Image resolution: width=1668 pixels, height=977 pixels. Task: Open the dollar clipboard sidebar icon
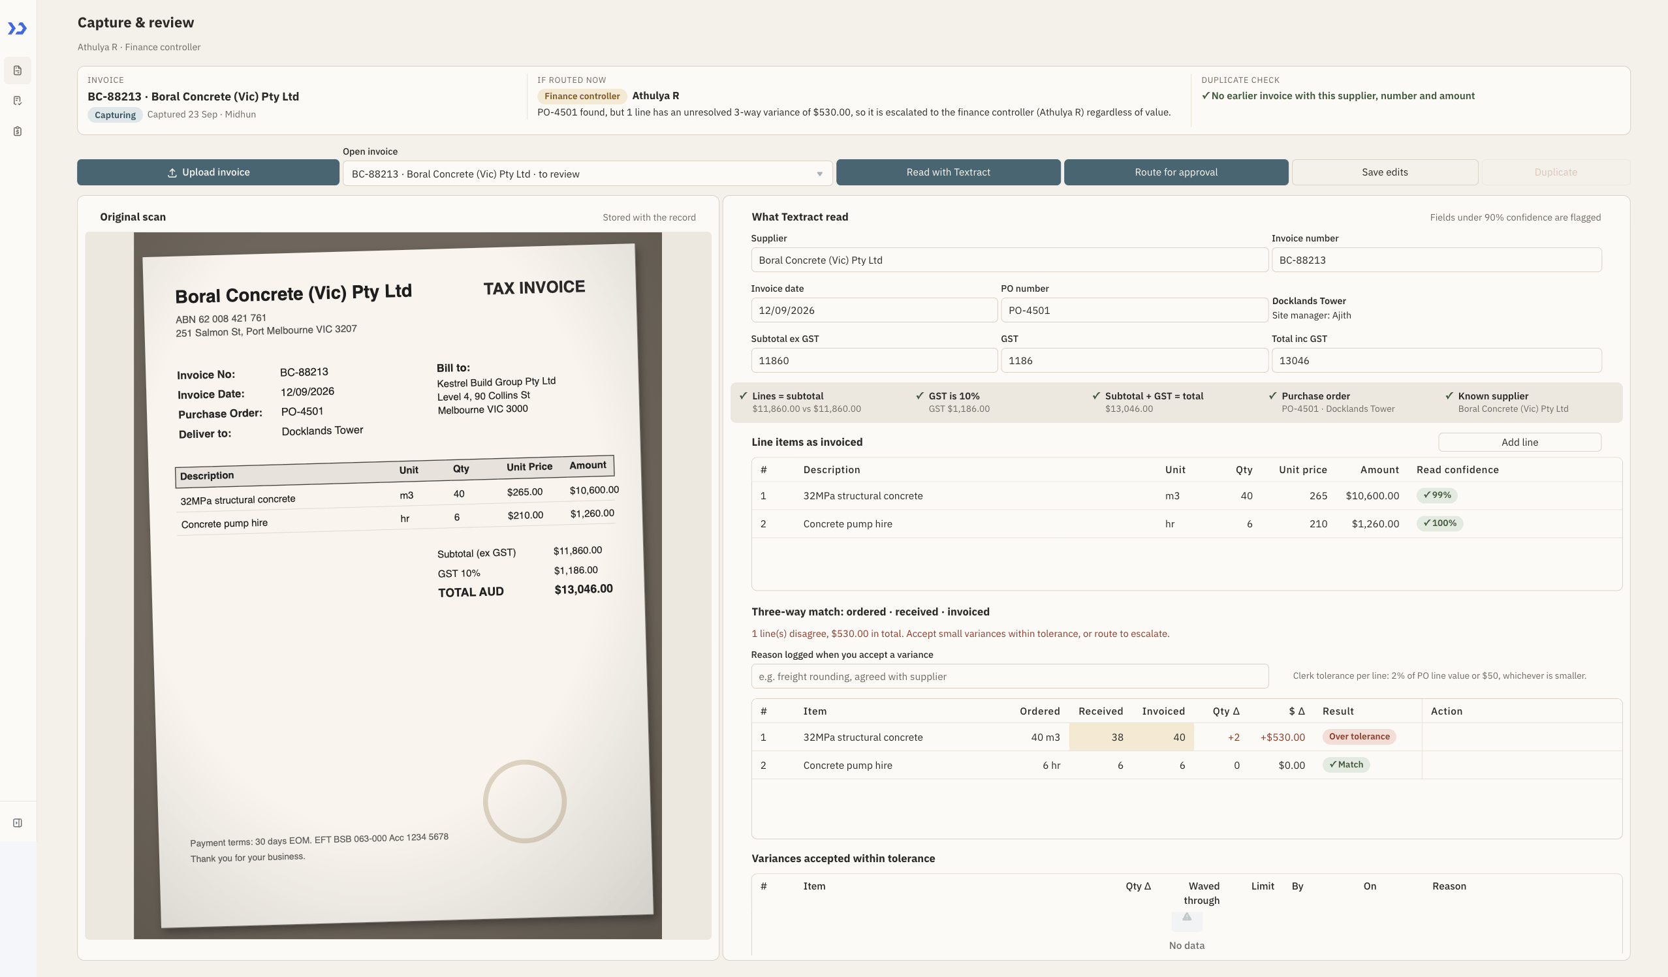[x=18, y=131]
